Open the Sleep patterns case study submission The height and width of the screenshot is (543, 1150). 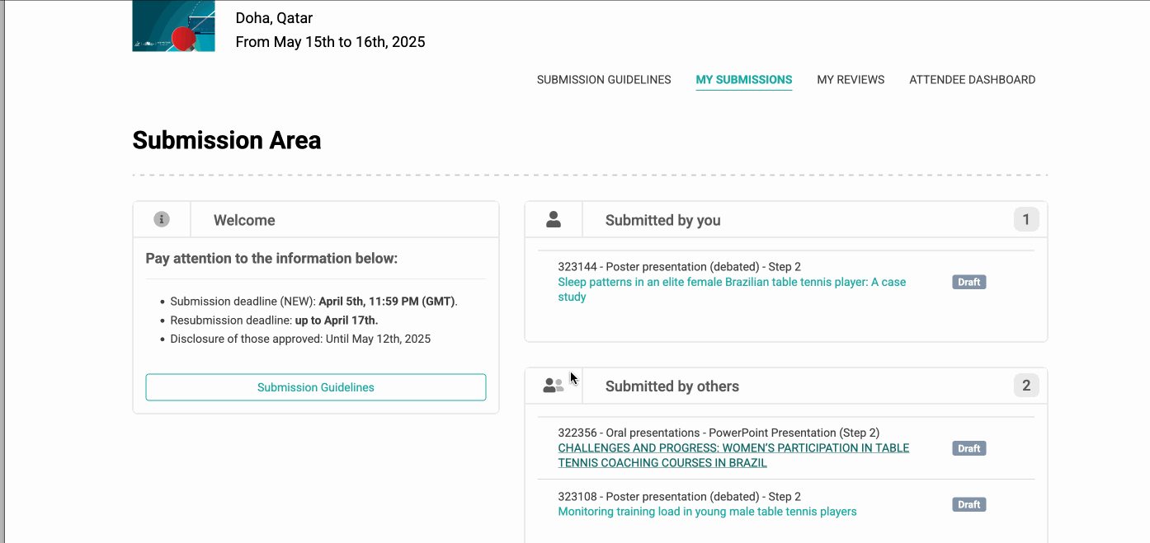tap(732, 289)
